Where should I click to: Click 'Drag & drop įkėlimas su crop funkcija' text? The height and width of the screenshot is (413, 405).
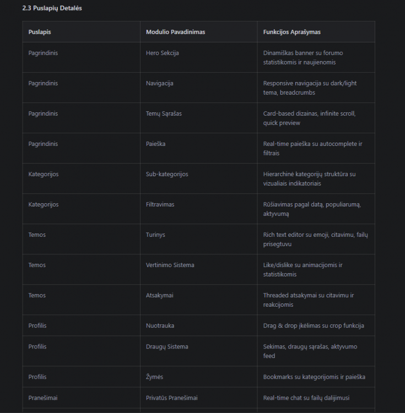pyautogui.click(x=314, y=326)
